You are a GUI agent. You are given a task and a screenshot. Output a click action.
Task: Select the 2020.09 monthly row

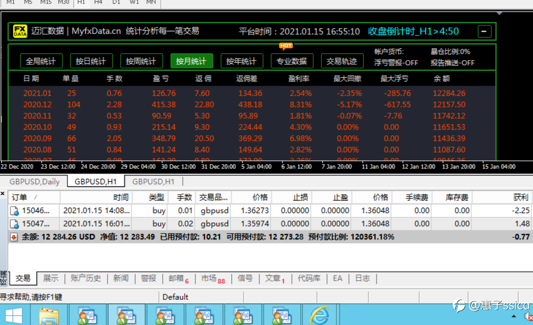tap(252, 138)
